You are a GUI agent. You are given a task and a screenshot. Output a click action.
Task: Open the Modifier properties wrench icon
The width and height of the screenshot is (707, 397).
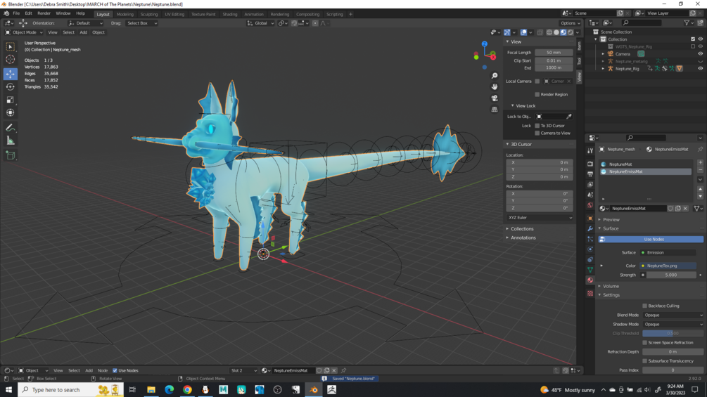590,228
